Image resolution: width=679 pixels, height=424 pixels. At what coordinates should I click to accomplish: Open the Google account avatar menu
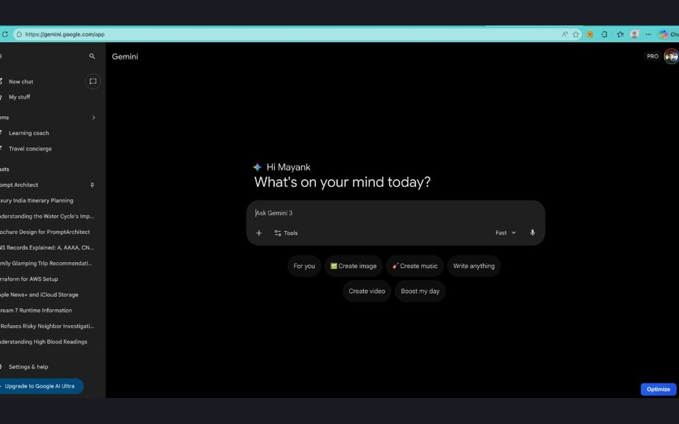coord(671,56)
